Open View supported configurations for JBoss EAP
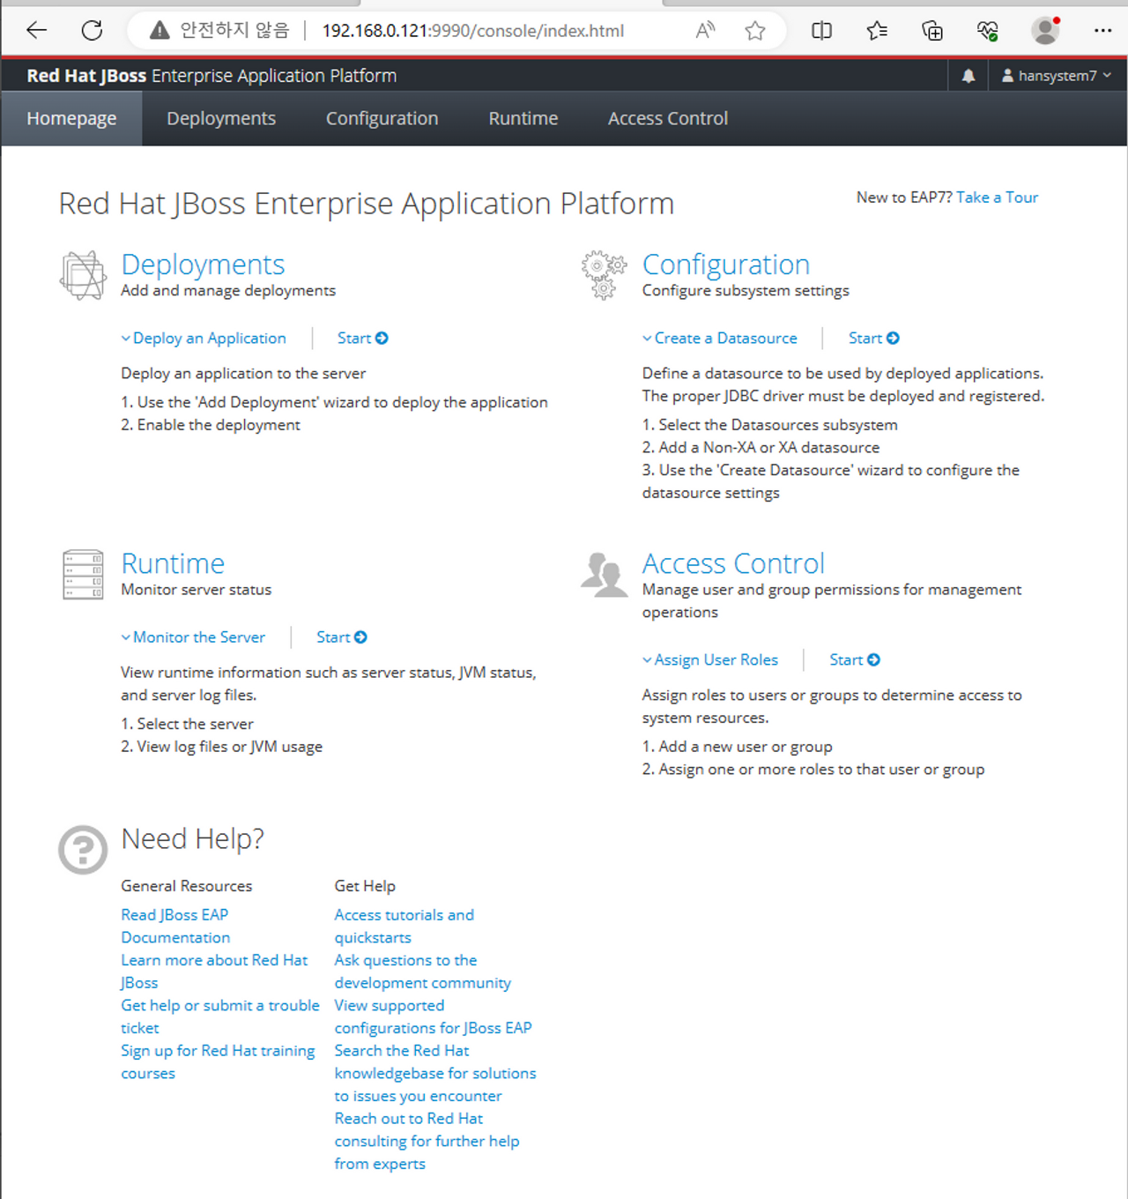This screenshot has height=1199, width=1128. (x=433, y=1017)
